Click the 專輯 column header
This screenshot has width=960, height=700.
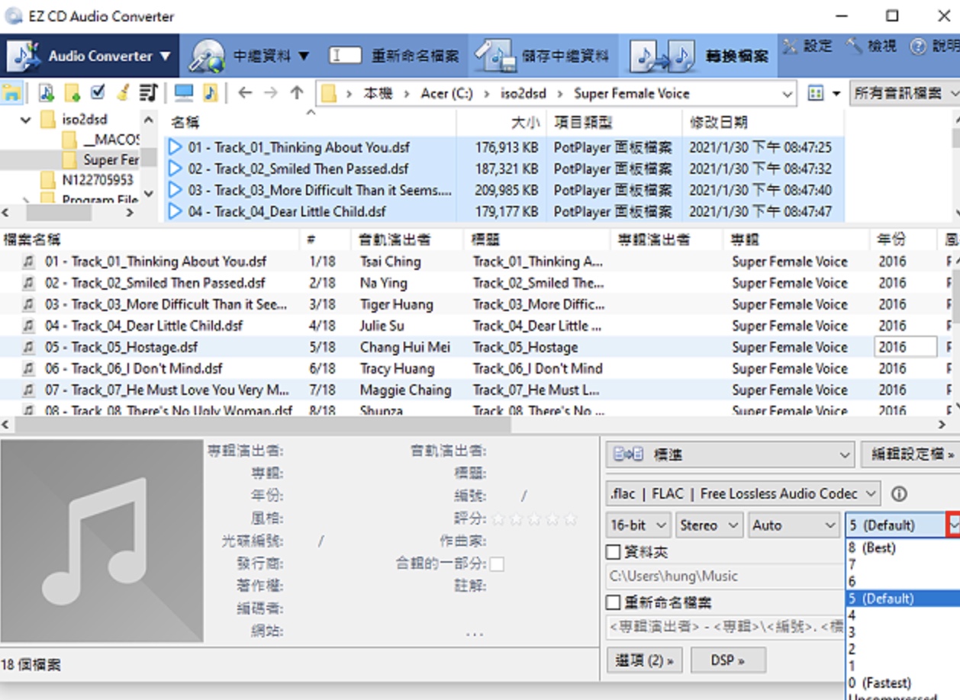click(796, 239)
